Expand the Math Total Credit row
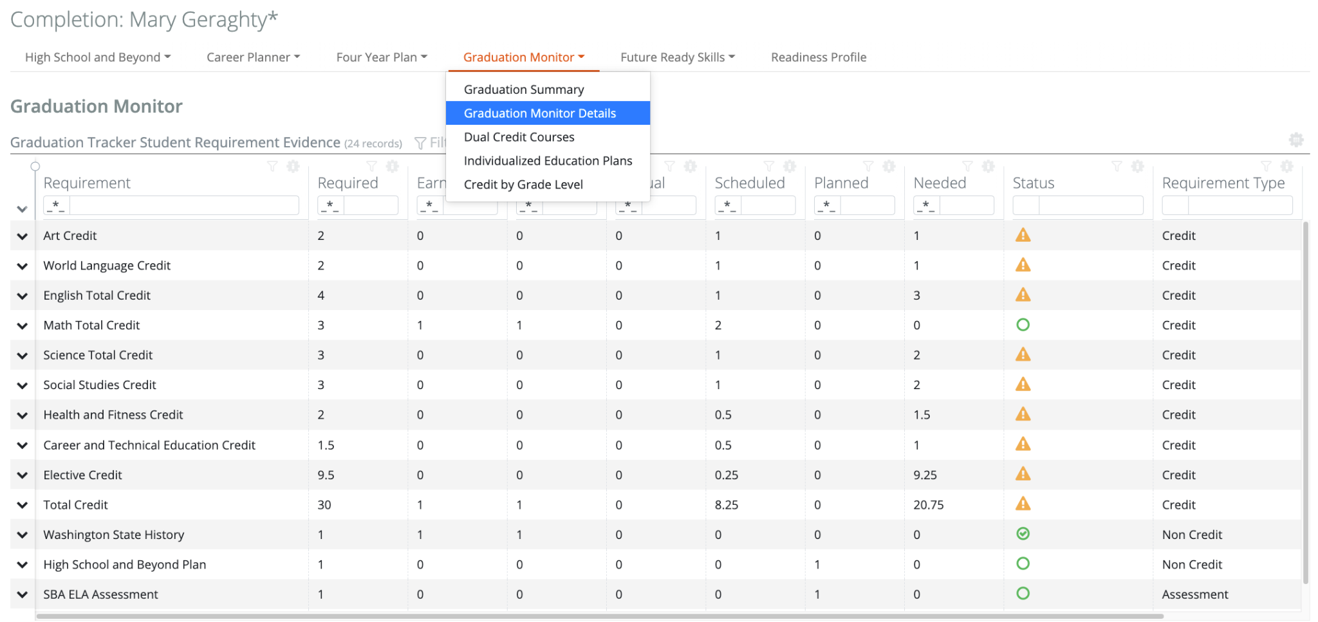Viewport: 1318px width, 622px height. coord(23,325)
